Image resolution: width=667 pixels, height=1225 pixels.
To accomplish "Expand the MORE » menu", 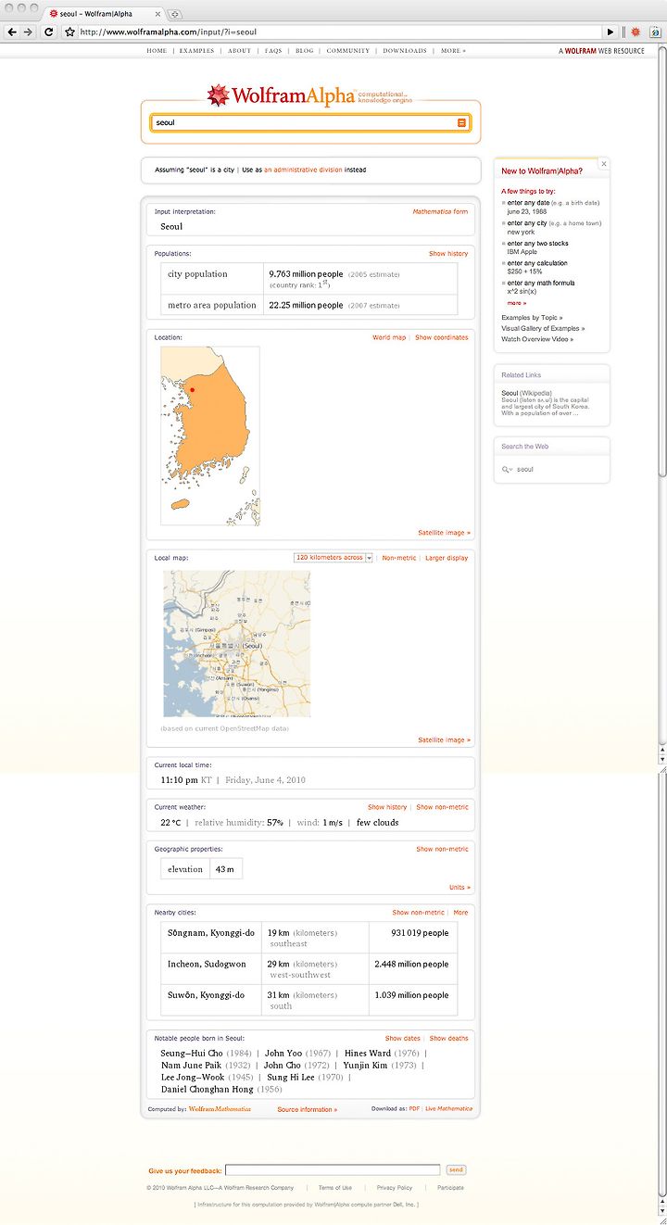I will pos(453,51).
